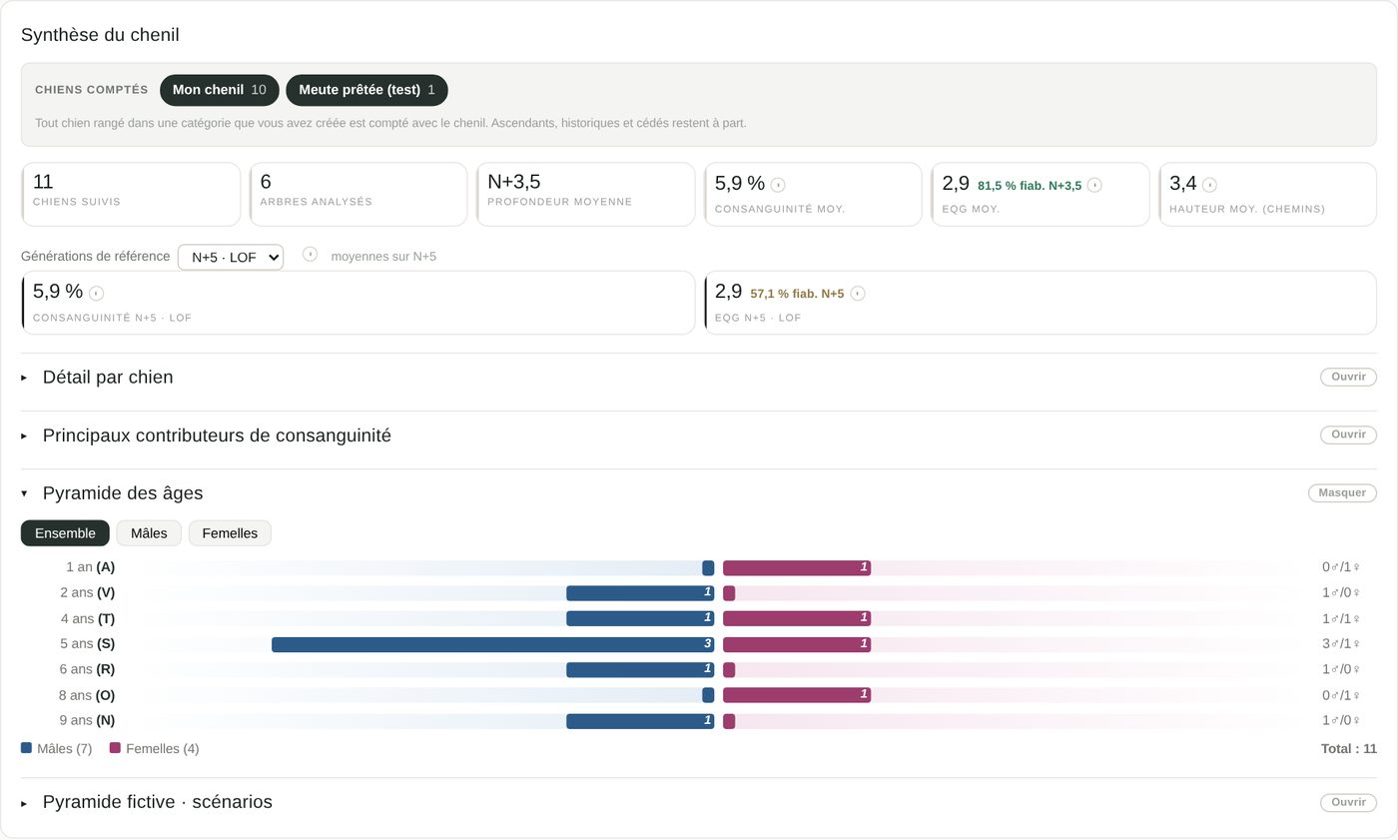The height and width of the screenshot is (840, 1398).
Task: Click info icon beside Hauteur moy. value
Action: click(1209, 185)
